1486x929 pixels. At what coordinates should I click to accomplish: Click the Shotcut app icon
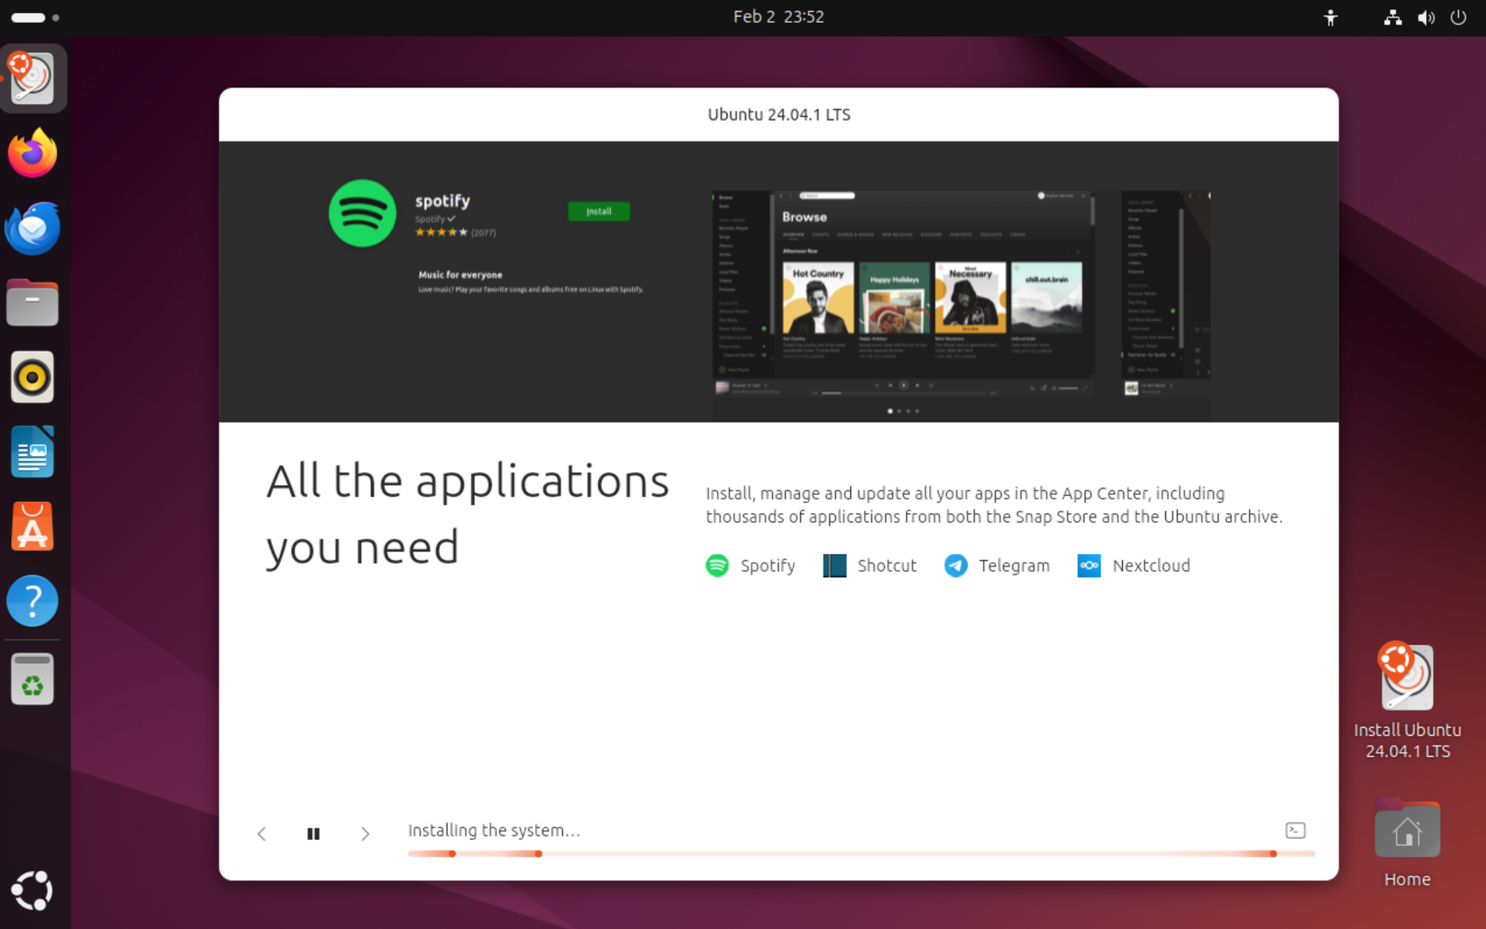click(834, 566)
